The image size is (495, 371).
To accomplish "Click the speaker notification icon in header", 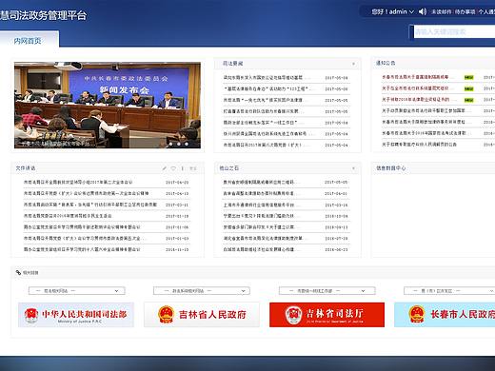I will pos(423,11).
